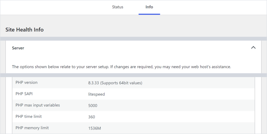Click the PHP memory limit label
The width and height of the screenshot is (267, 134).
pos(32,128)
